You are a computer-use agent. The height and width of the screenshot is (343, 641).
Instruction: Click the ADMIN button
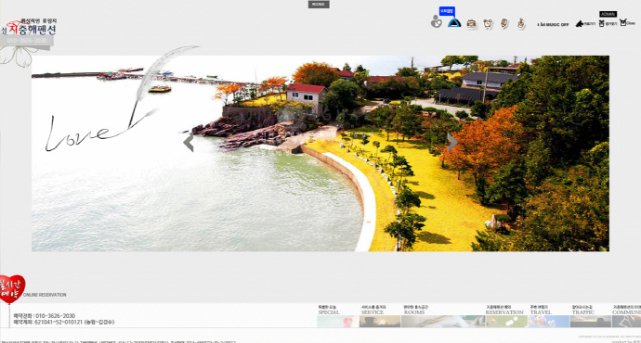click(608, 14)
